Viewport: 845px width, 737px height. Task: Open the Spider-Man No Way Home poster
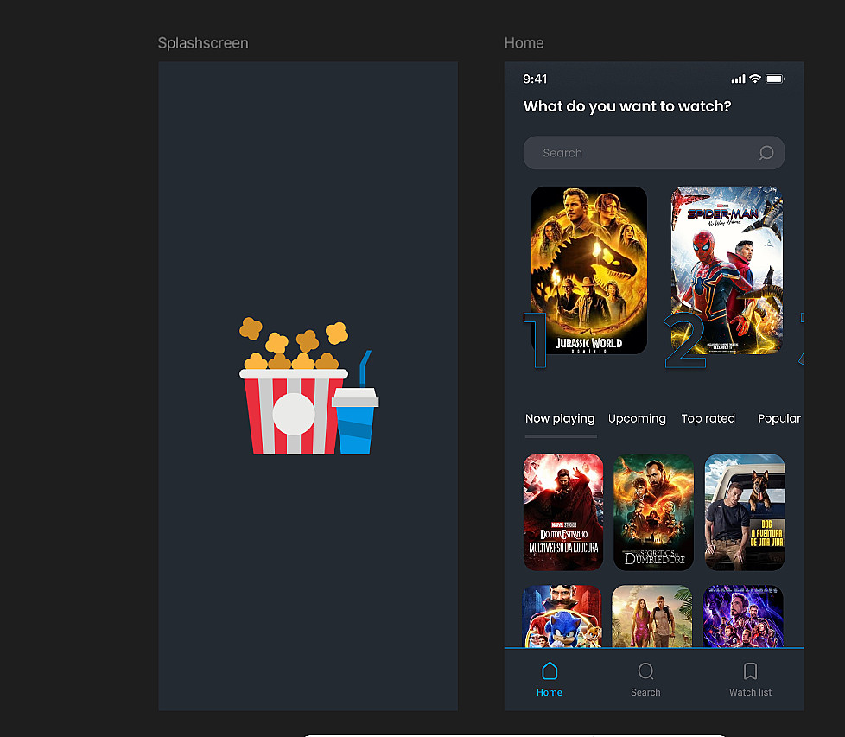[727, 270]
